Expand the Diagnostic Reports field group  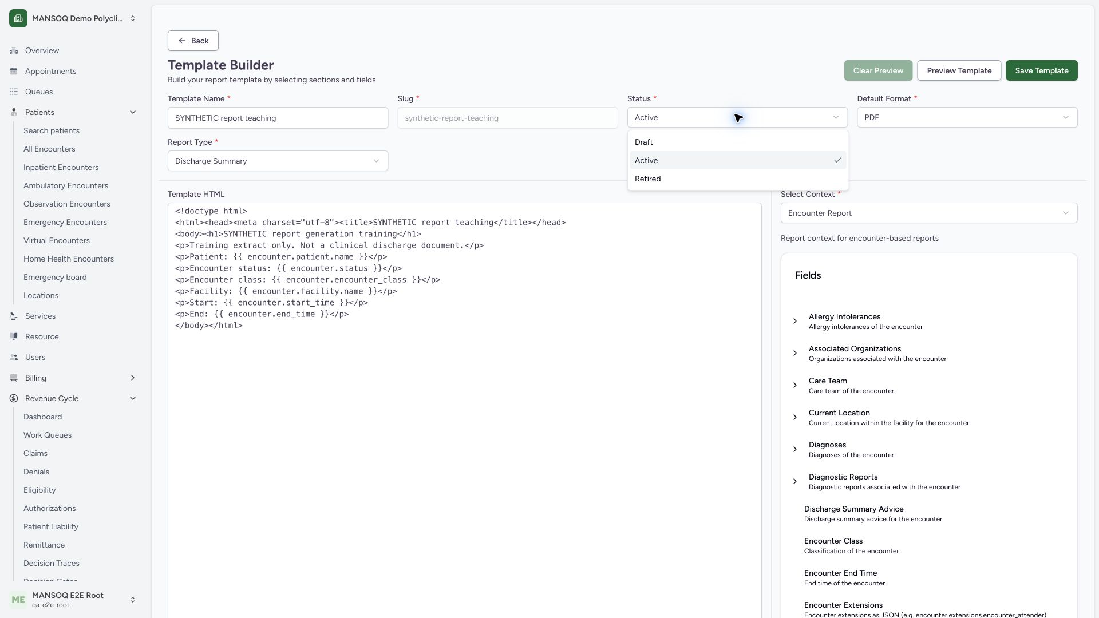pos(795,481)
